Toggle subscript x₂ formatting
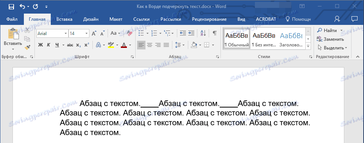364x143 pixels. (x=79, y=45)
